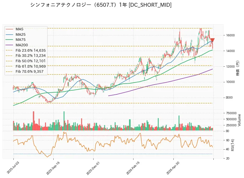Select Fib 23.6% 14,635 legend entry
The height and width of the screenshot is (178, 244).
tap(26, 50)
